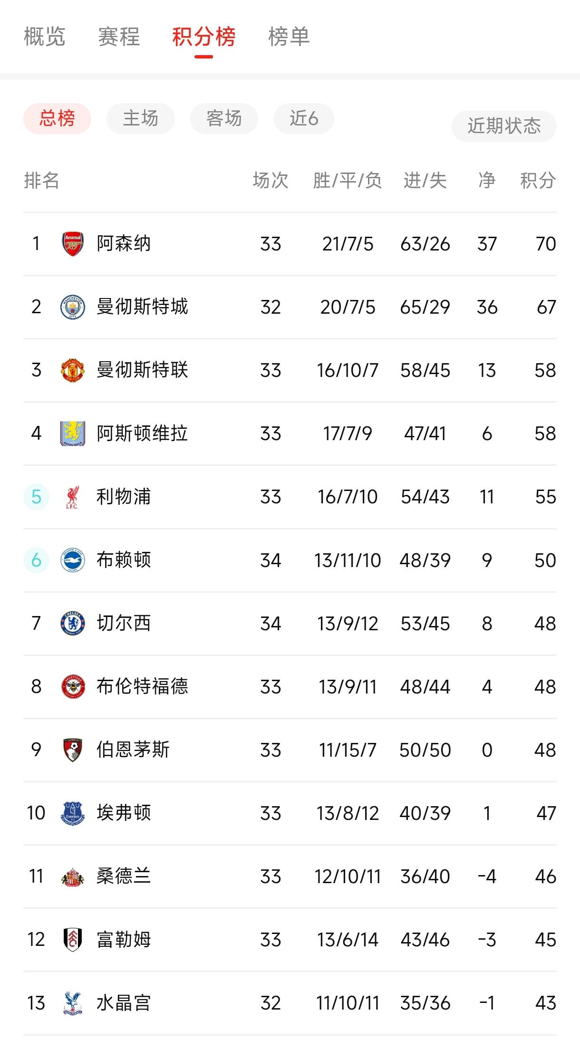
Task: Tap the Arsenal club crest
Action: point(73,244)
